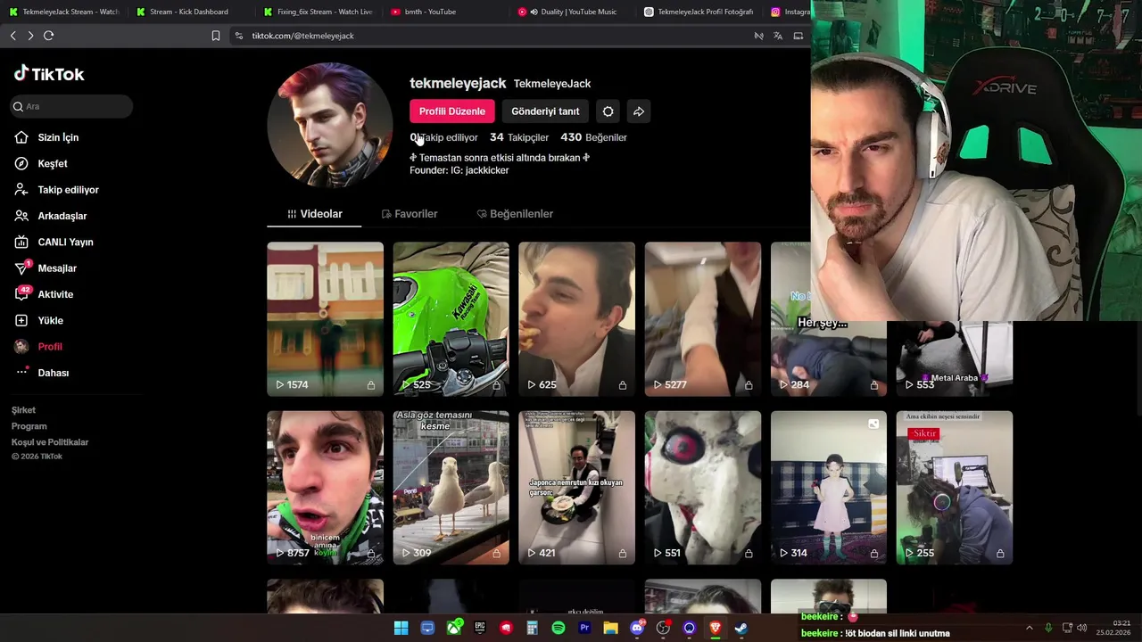Open video with 625 views
Image resolution: width=1142 pixels, height=642 pixels.
(576, 319)
